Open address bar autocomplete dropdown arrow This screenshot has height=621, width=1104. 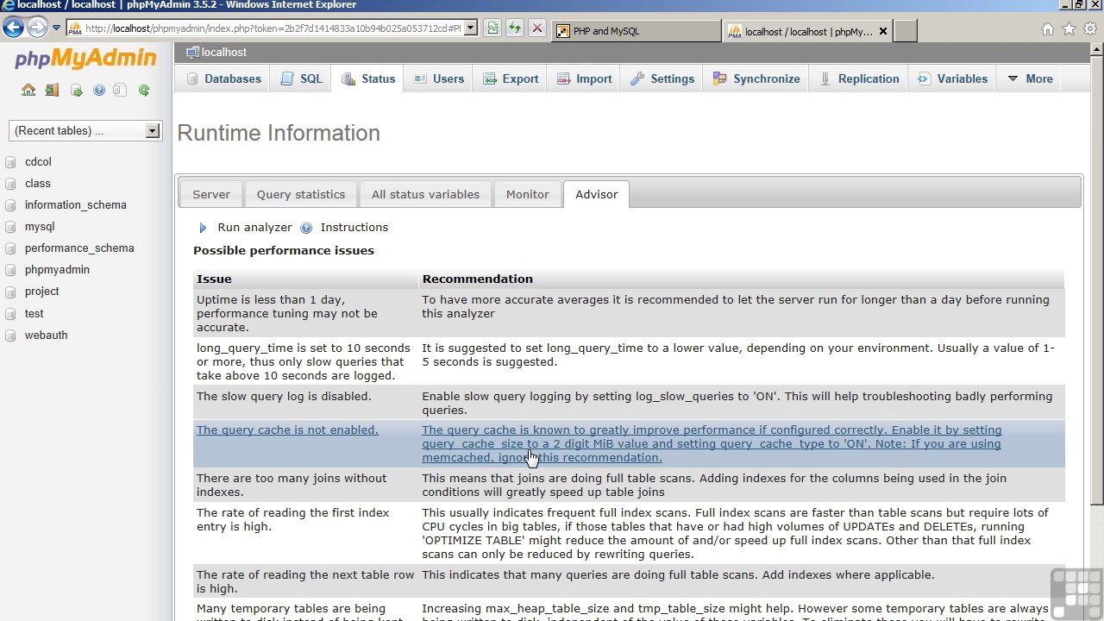tap(470, 28)
